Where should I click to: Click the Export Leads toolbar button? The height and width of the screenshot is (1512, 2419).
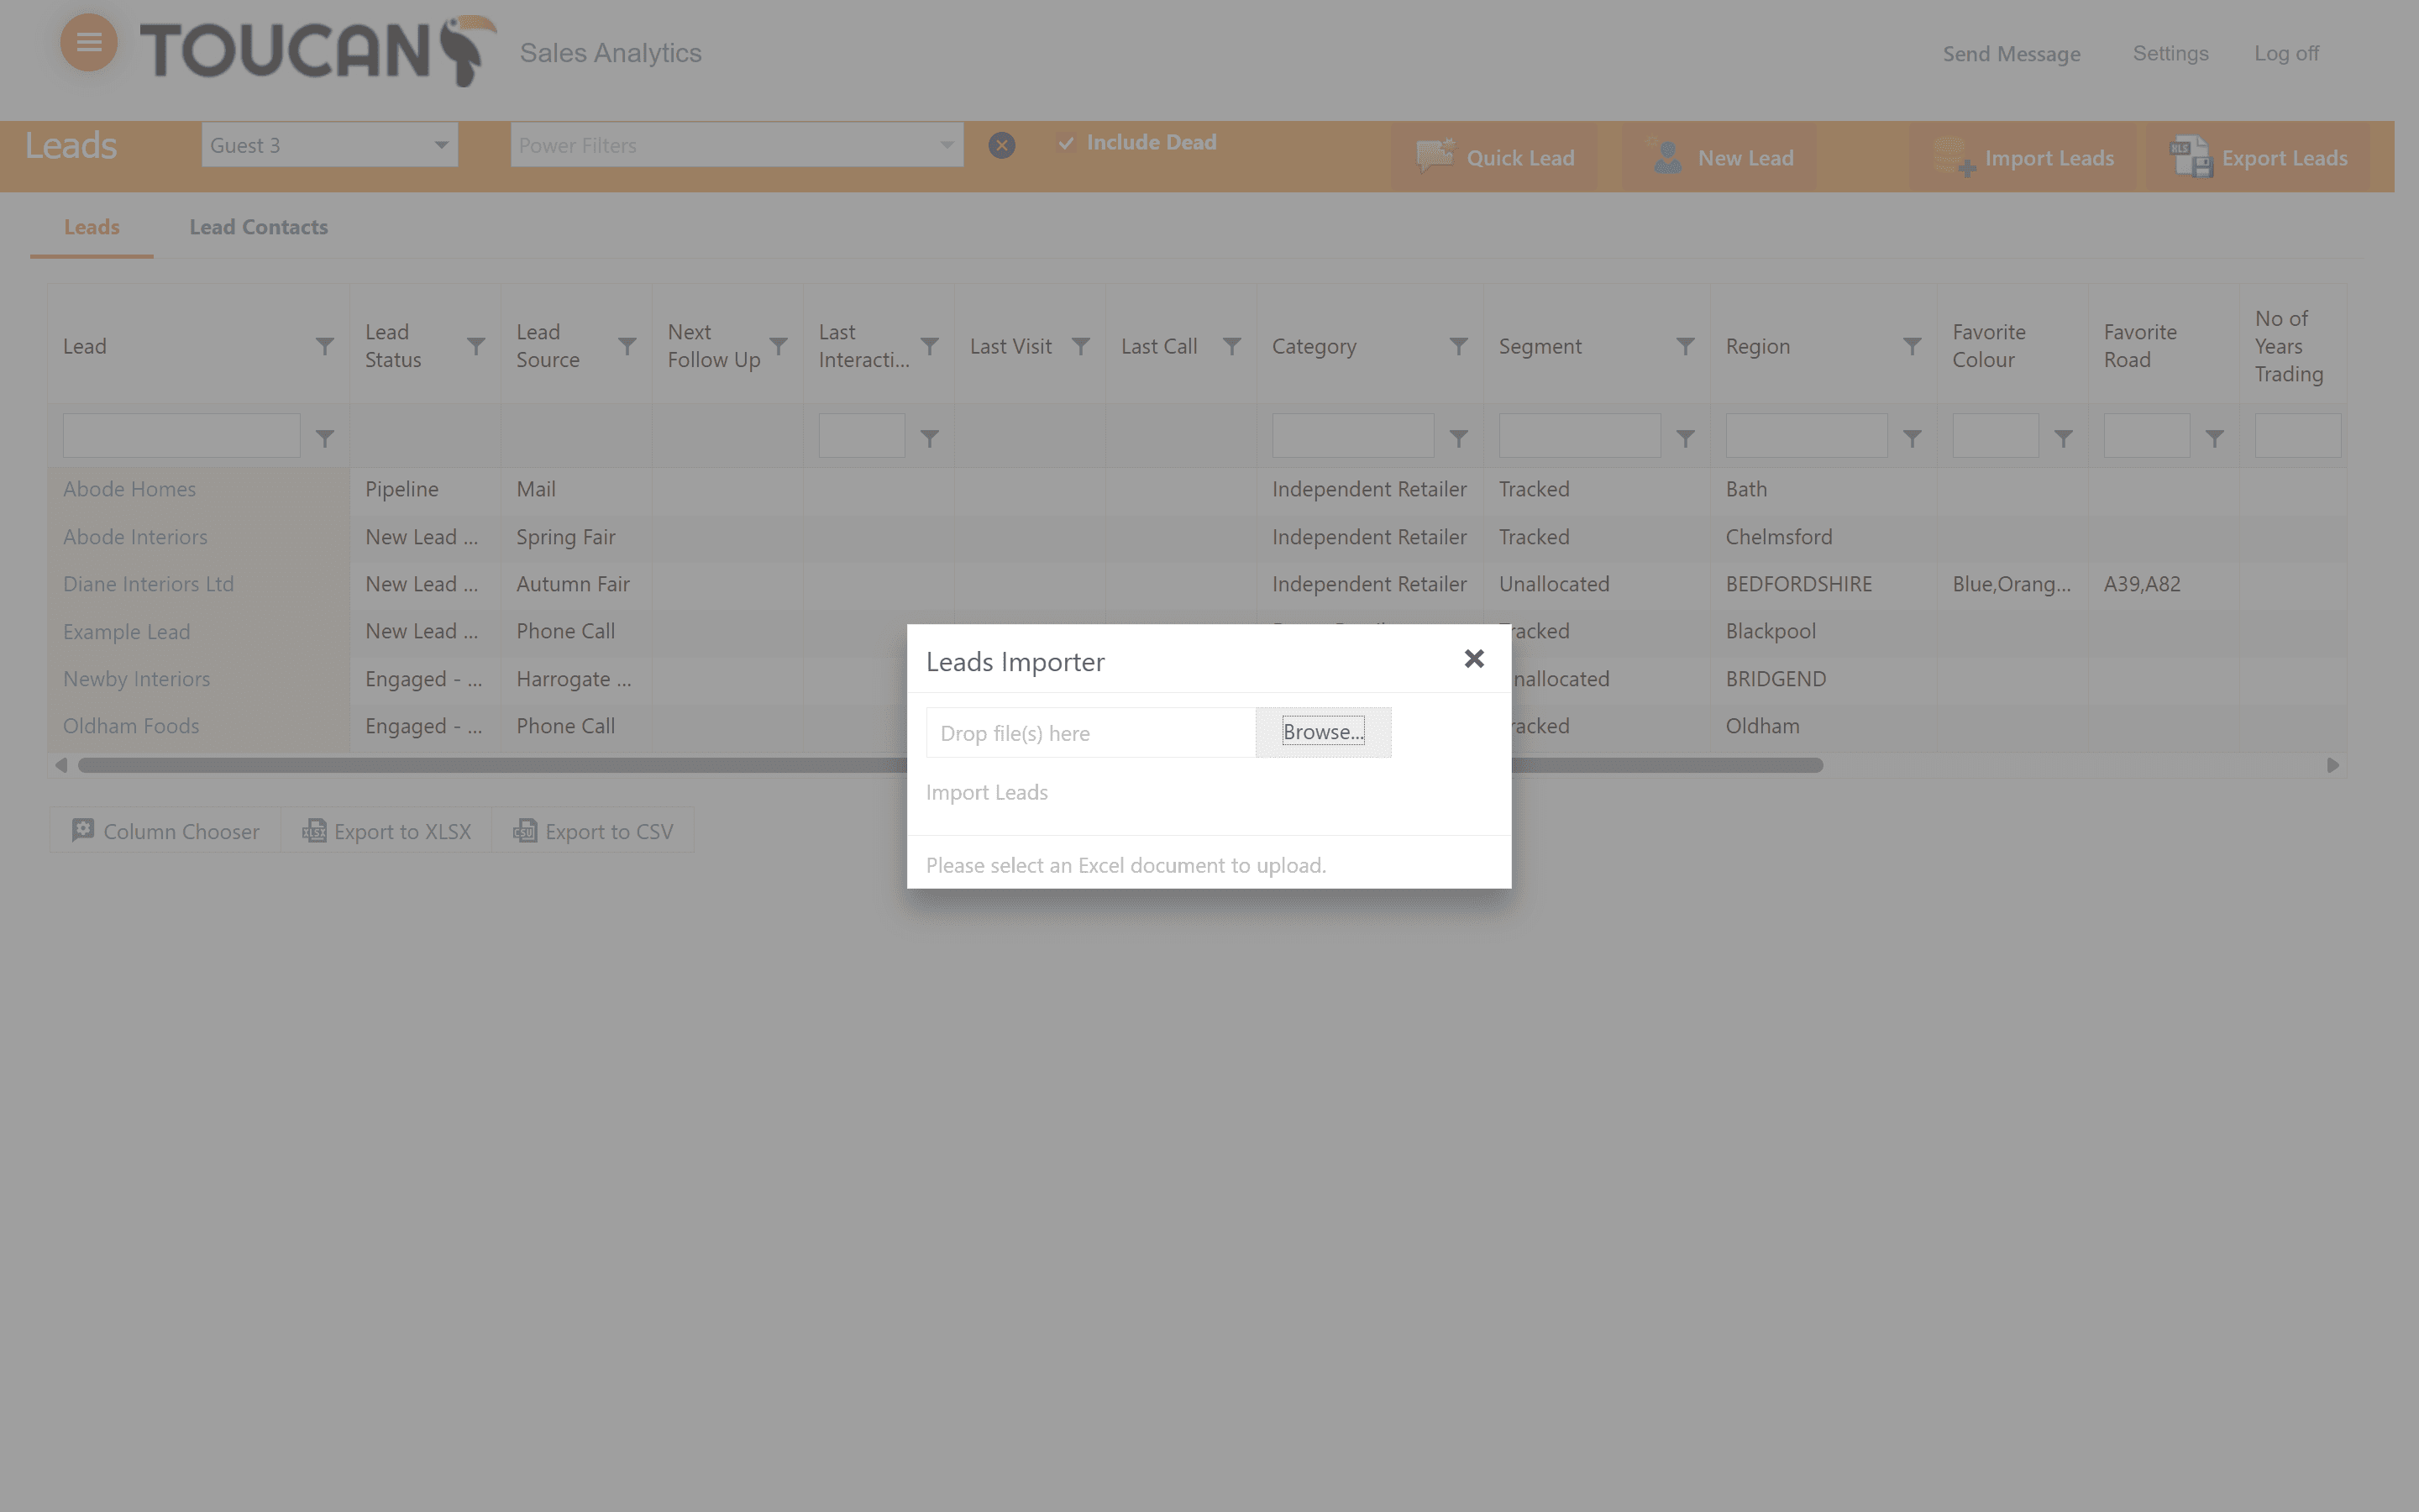[2257, 158]
